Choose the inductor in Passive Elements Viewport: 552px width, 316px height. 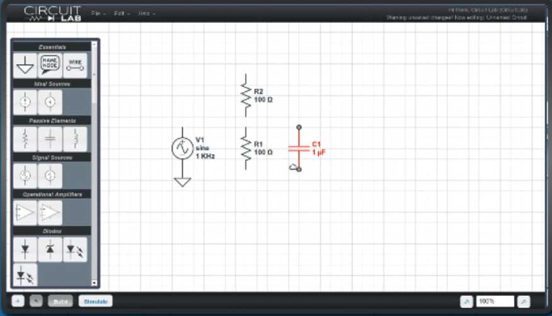click(75, 139)
